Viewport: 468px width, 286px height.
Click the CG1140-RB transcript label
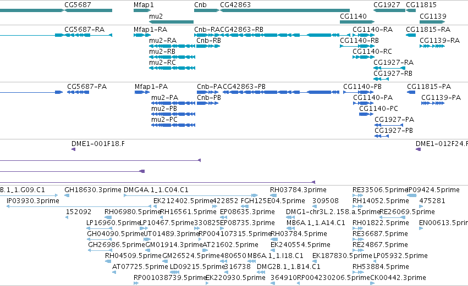click(359, 41)
